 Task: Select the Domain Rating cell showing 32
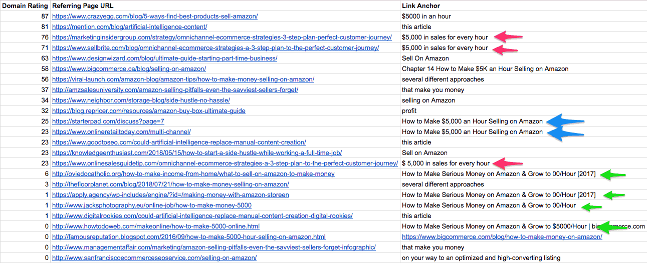click(x=25, y=110)
